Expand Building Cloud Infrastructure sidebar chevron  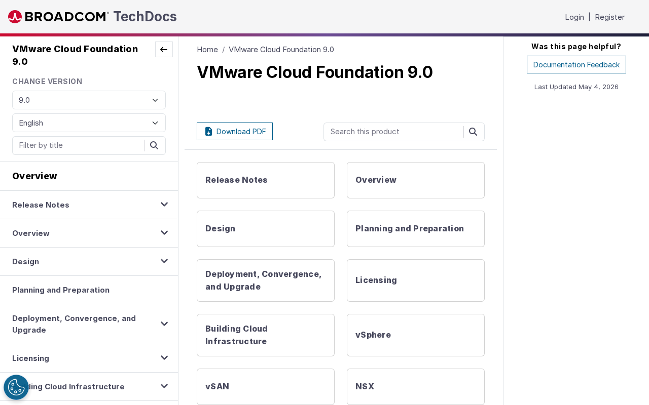click(164, 386)
